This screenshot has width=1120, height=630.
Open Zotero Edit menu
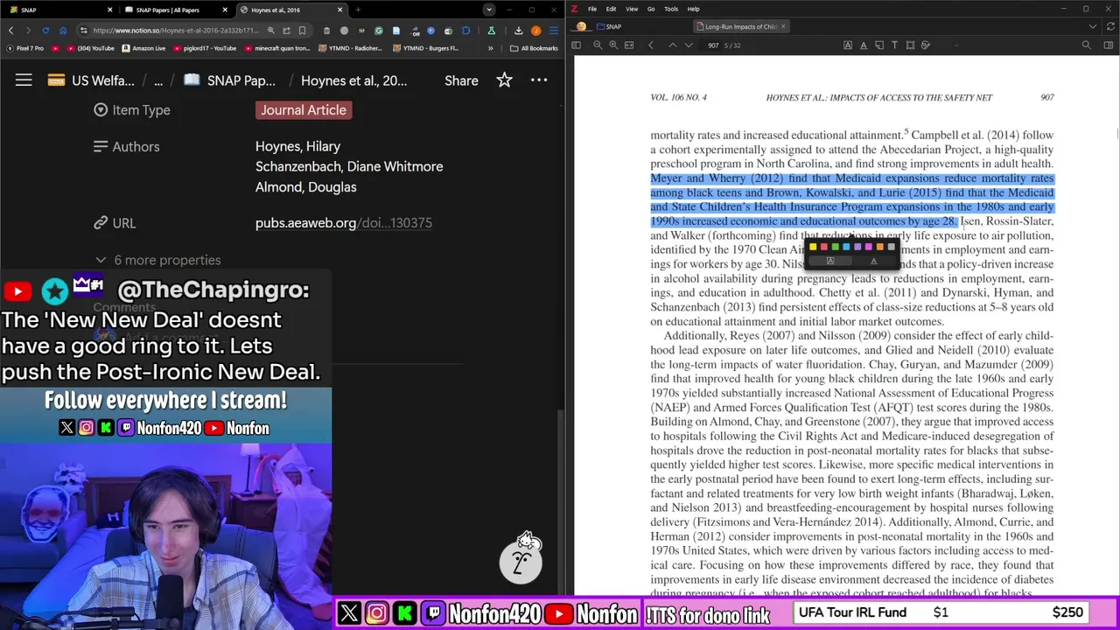pos(611,9)
